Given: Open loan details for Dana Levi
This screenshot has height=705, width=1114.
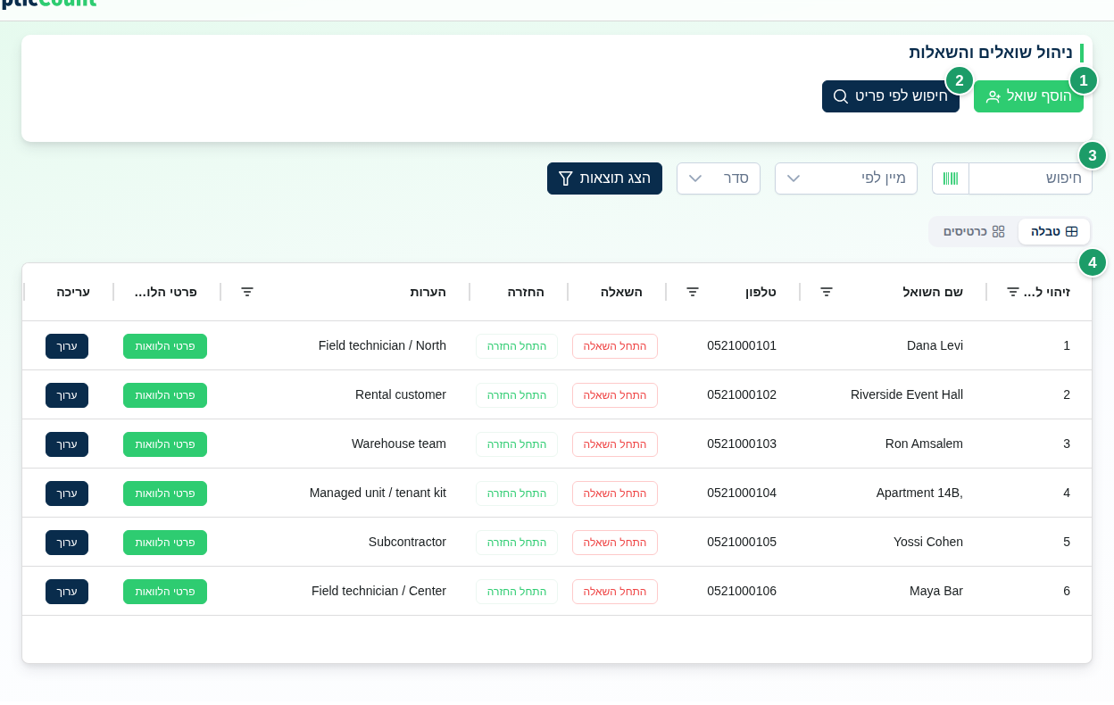Looking at the screenshot, I should coord(165,346).
